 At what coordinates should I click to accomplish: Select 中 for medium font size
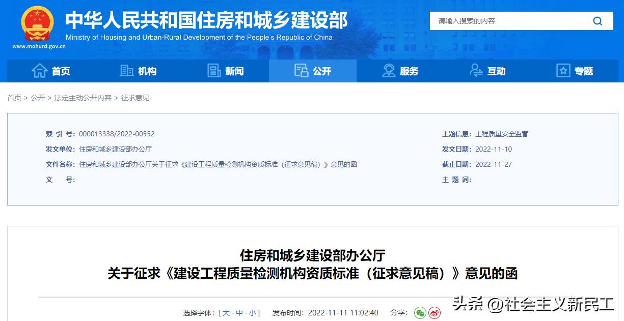tap(239, 313)
